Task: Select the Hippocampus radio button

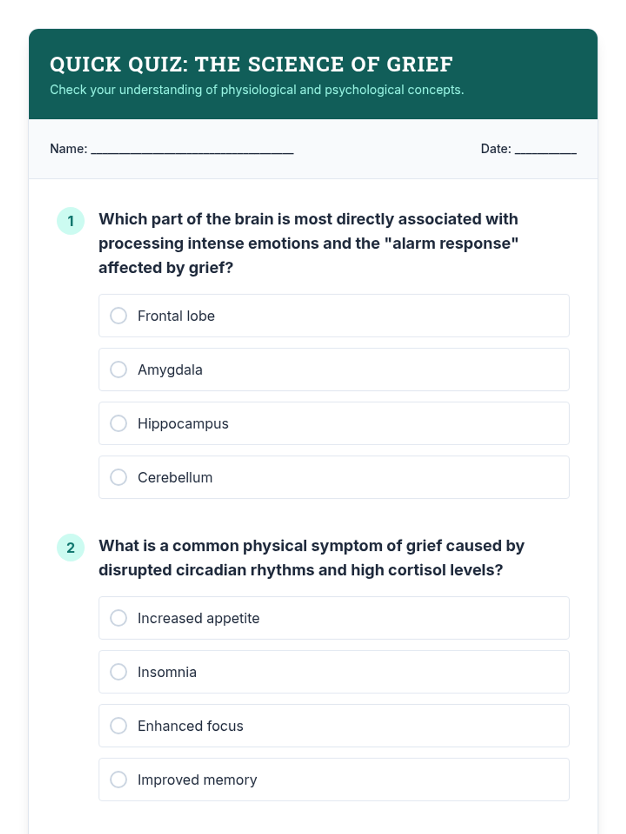Action: (x=118, y=423)
